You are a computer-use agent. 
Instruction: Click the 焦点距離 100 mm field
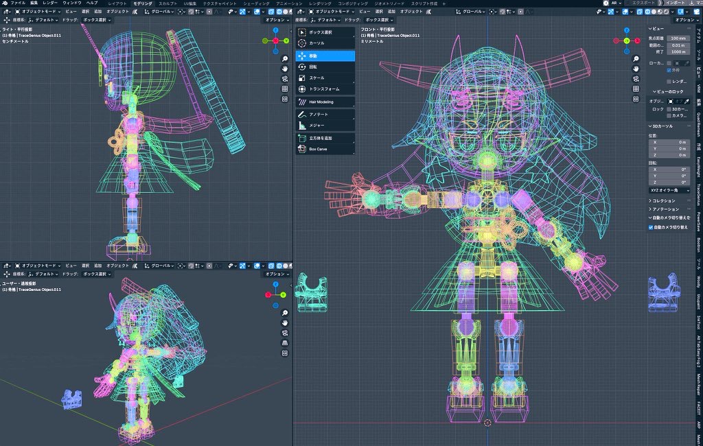(x=678, y=38)
